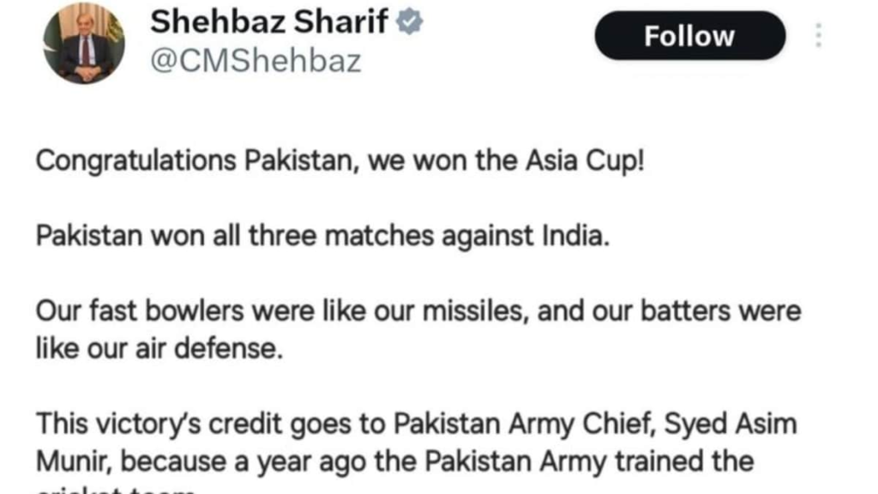The width and height of the screenshot is (878, 494).
Task: Click the @CMShehbaz handle
Action: 256,62
